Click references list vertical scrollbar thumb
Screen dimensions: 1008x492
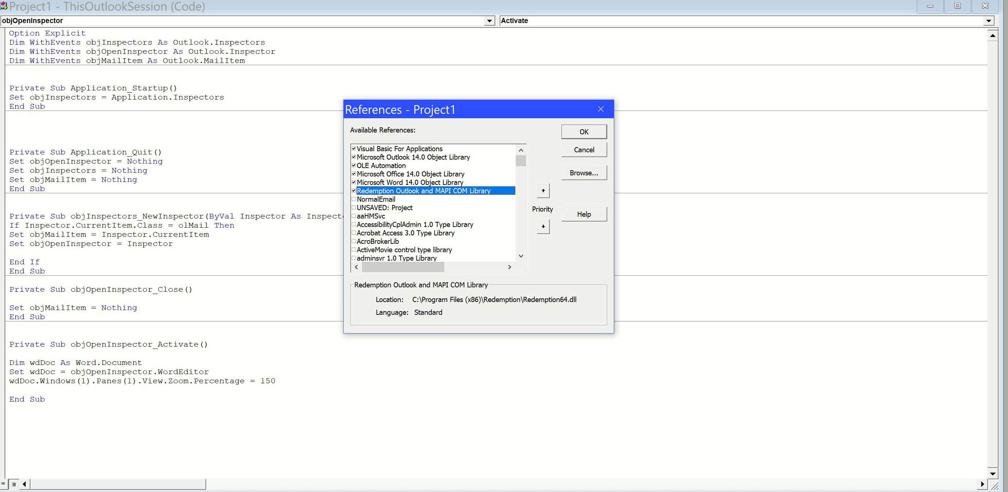click(520, 161)
